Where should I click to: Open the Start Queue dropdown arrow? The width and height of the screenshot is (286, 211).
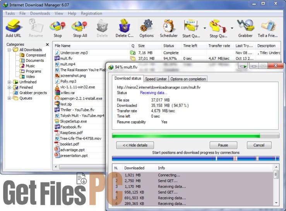pos(205,28)
